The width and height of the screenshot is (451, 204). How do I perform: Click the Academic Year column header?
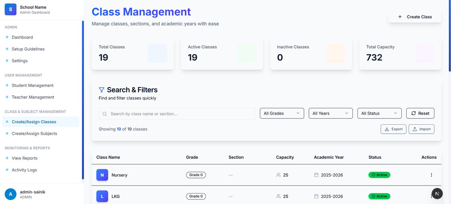point(329,157)
